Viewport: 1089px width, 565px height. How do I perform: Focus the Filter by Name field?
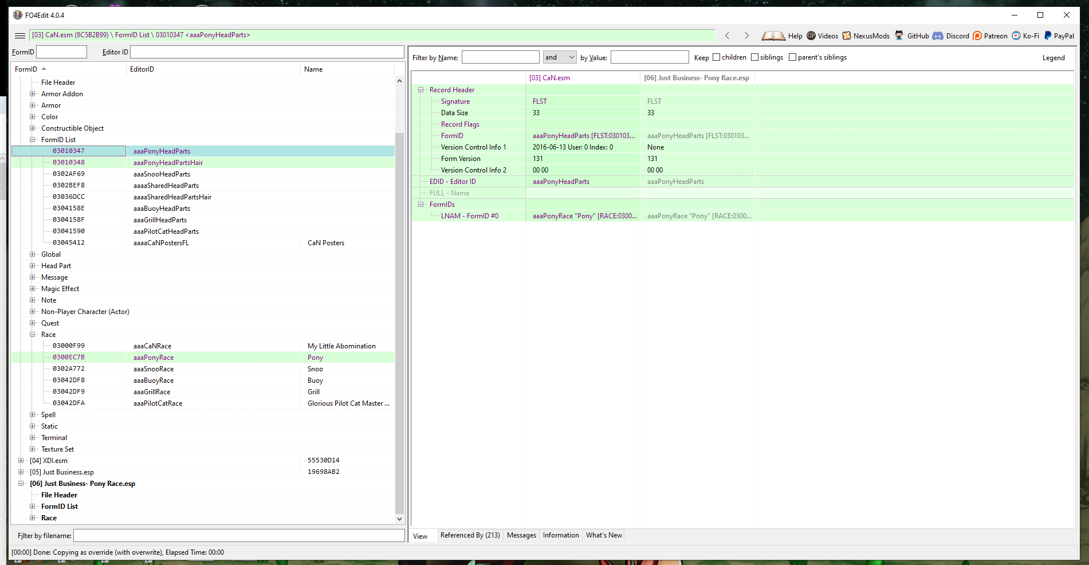pos(501,57)
